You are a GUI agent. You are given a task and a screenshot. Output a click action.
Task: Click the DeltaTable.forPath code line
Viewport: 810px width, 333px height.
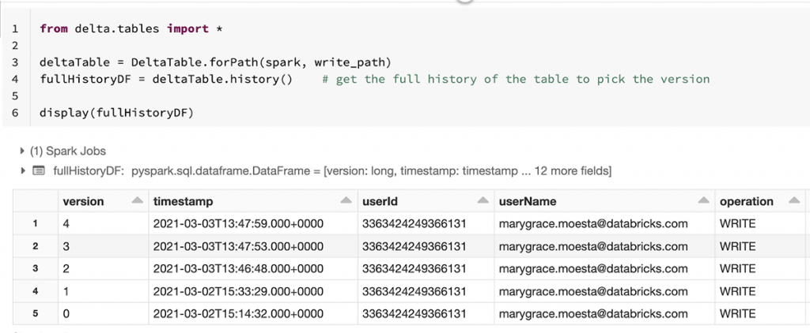pyautogui.click(x=215, y=62)
